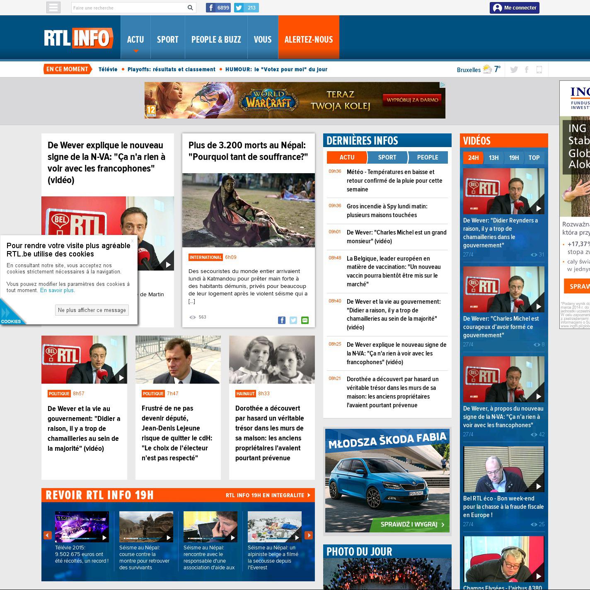Viewport: 590px width, 590px height.
Task: Share Nepal article via Facebook icon
Action: [x=282, y=320]
